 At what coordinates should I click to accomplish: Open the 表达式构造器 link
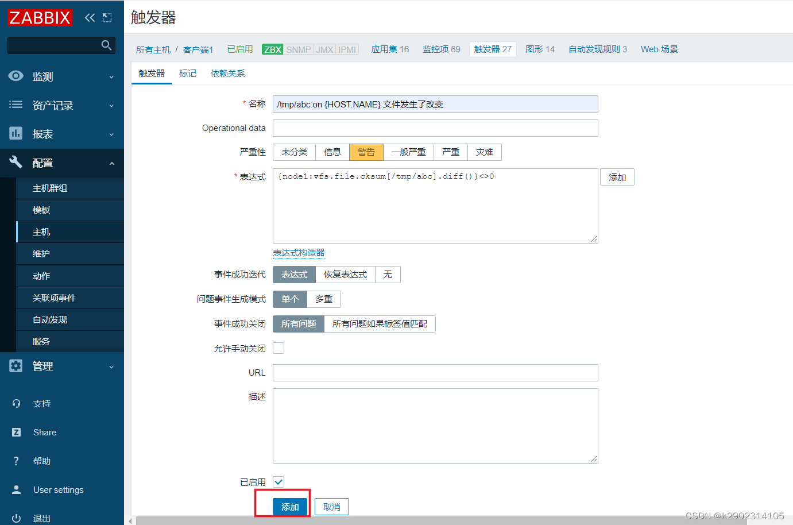point(299,253)
